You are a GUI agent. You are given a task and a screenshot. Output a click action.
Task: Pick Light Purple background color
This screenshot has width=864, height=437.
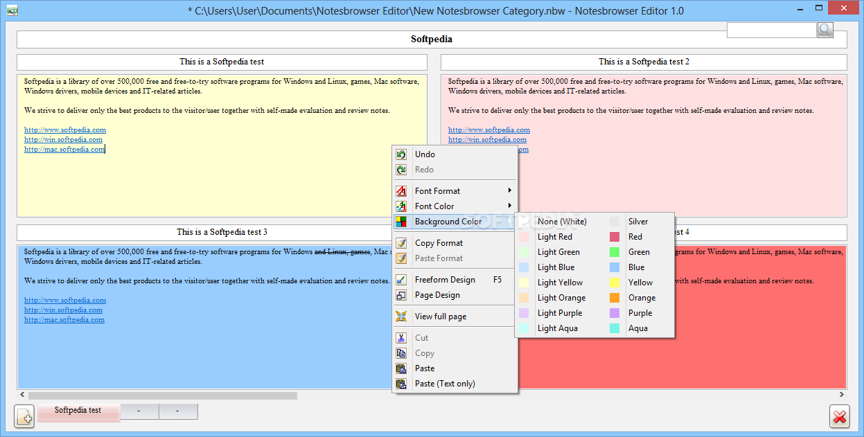pyautogui.click(x=559, y=313)
